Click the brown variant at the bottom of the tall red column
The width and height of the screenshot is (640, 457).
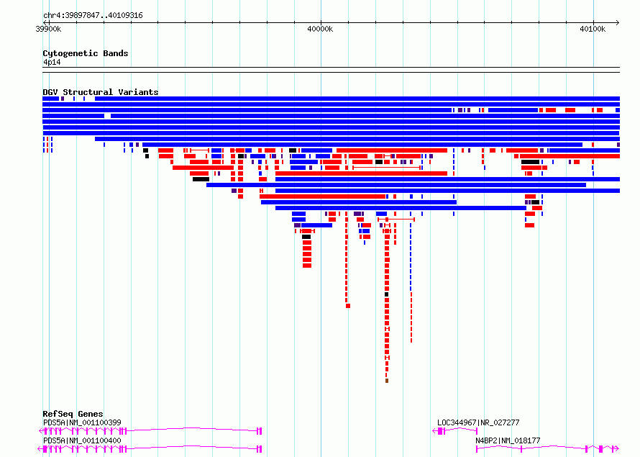tap(387, 381)
